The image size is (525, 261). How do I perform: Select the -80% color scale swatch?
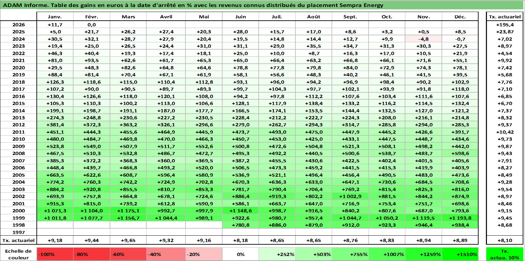coord(92,254)
